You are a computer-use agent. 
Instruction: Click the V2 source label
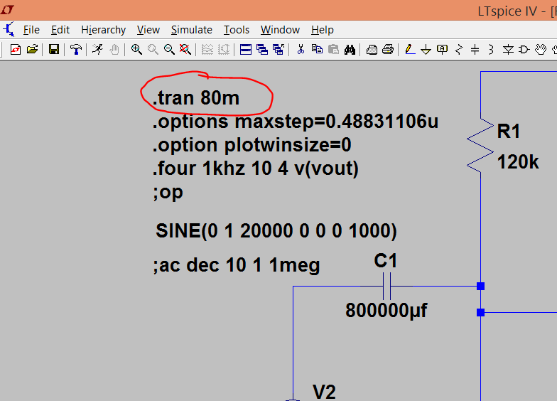(324, 392)
